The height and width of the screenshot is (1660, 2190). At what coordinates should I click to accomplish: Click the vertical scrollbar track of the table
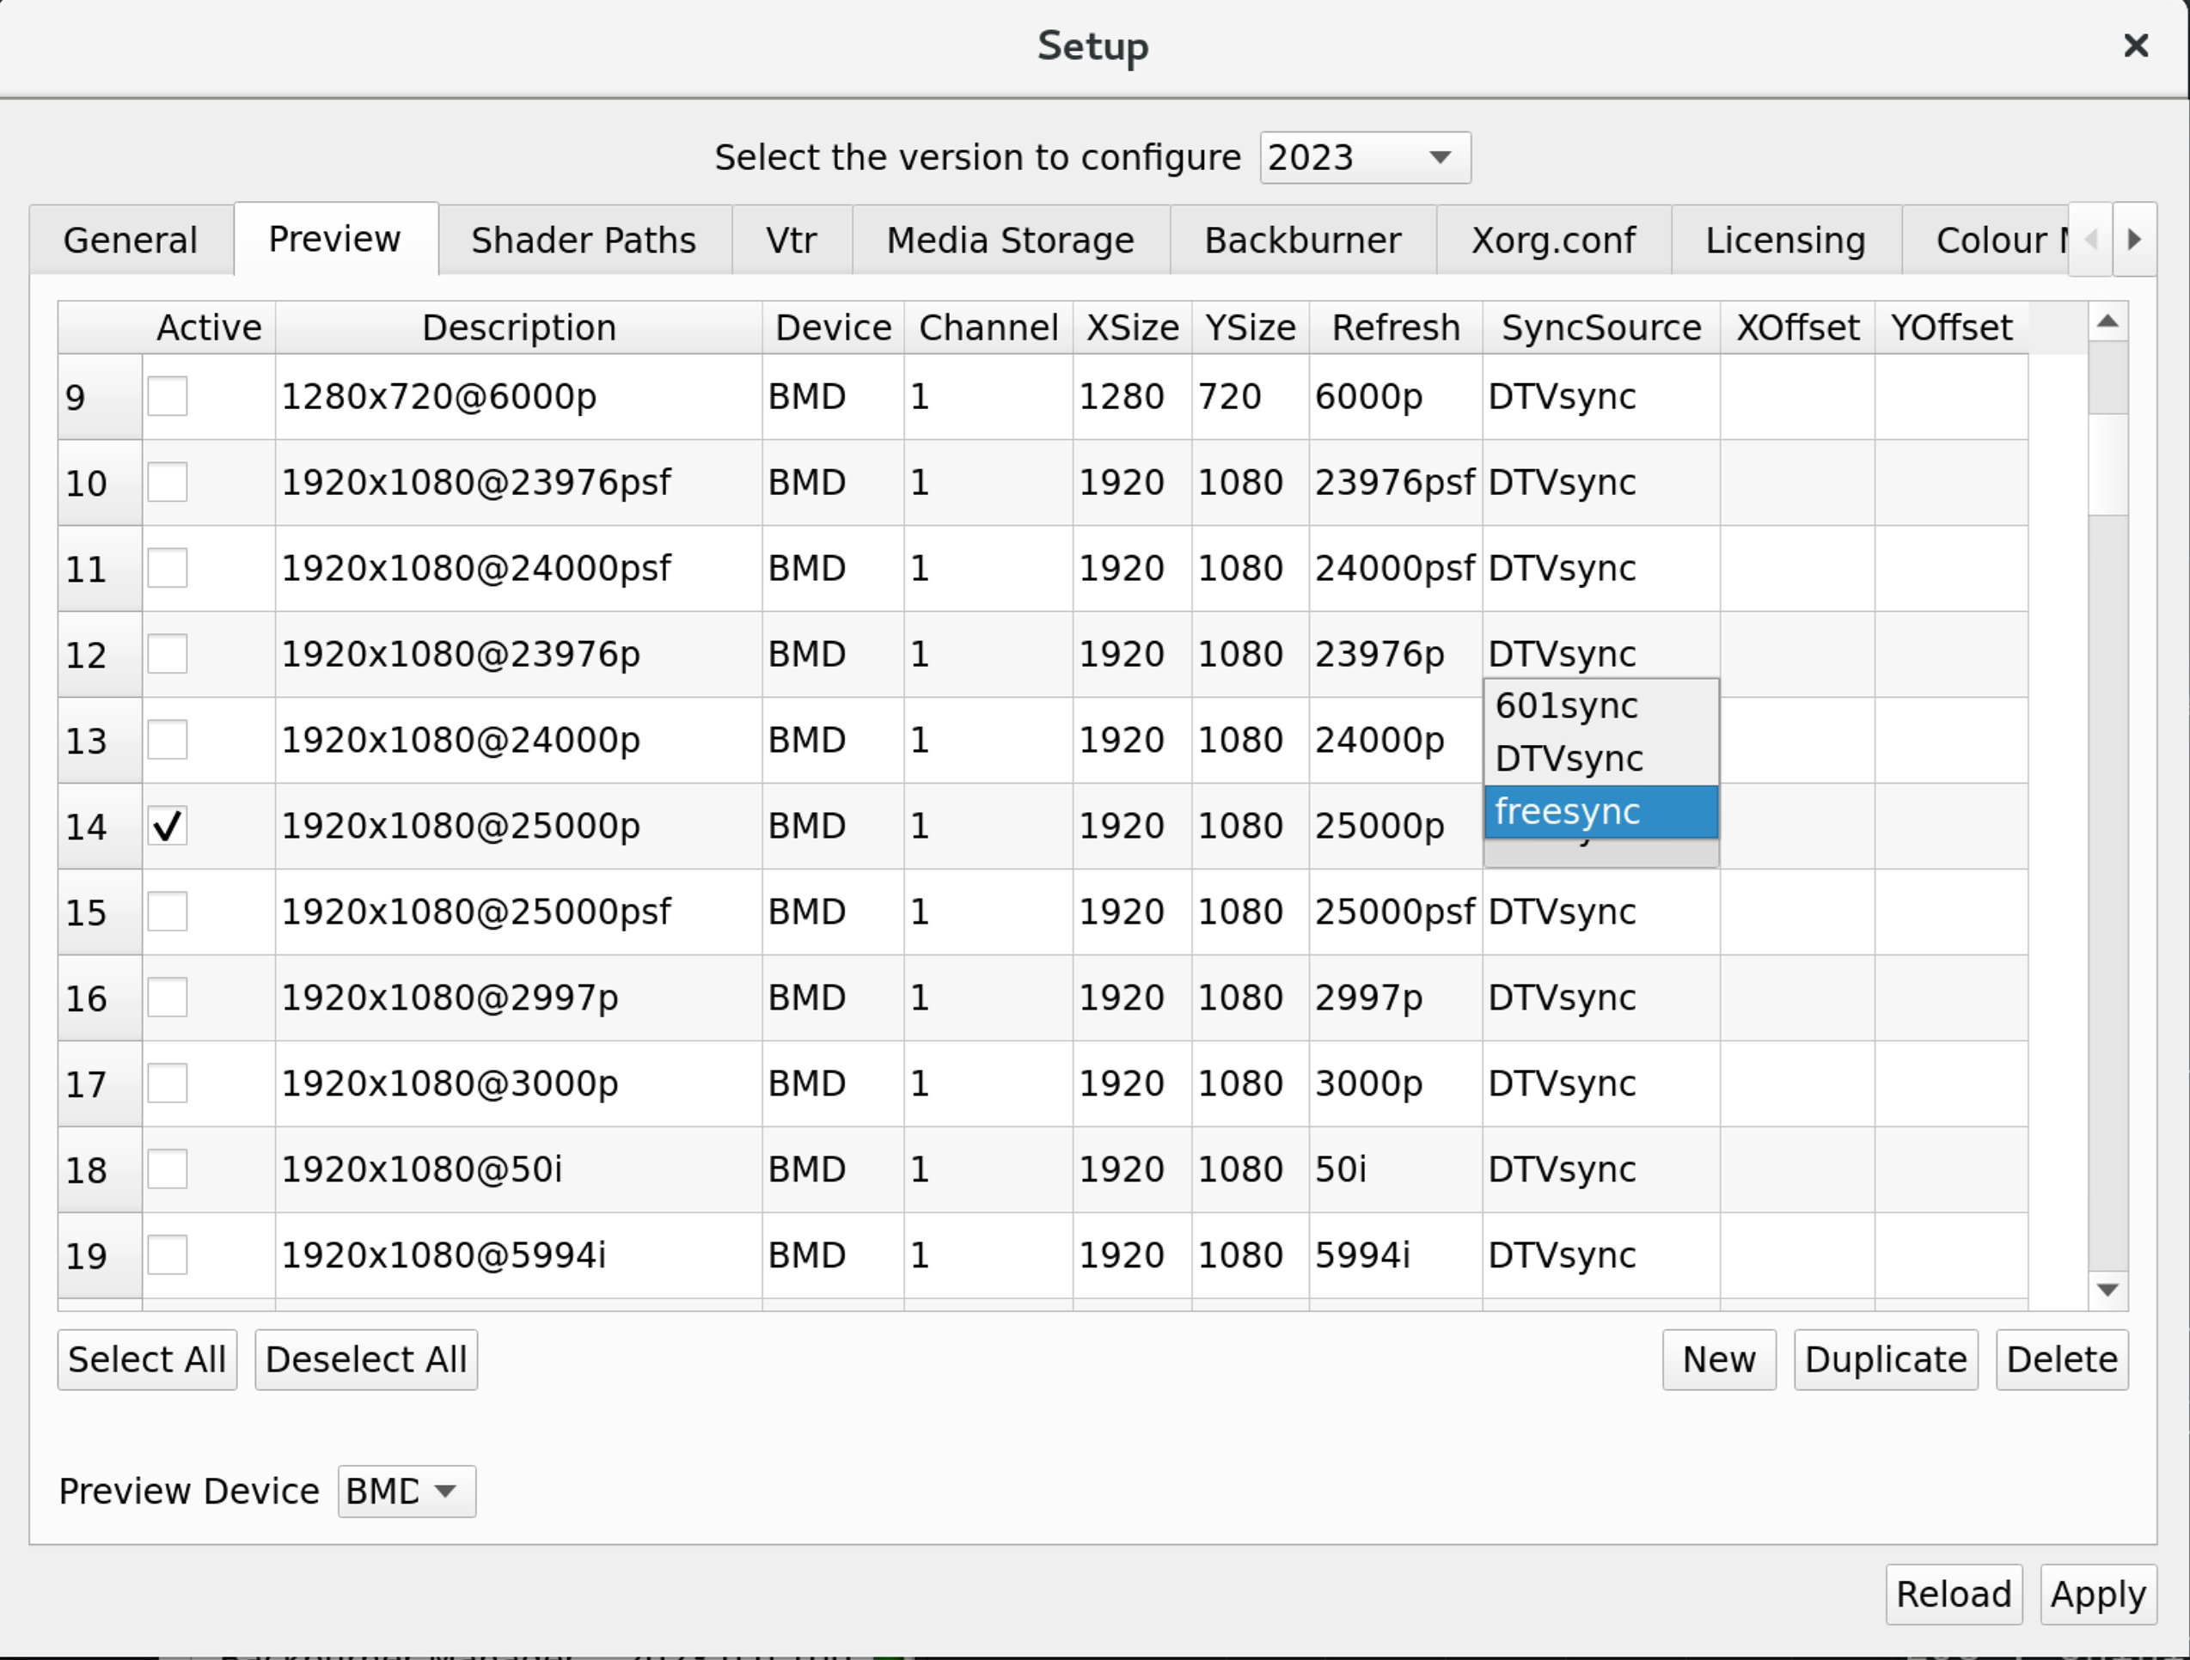(x=2107, y=891)
